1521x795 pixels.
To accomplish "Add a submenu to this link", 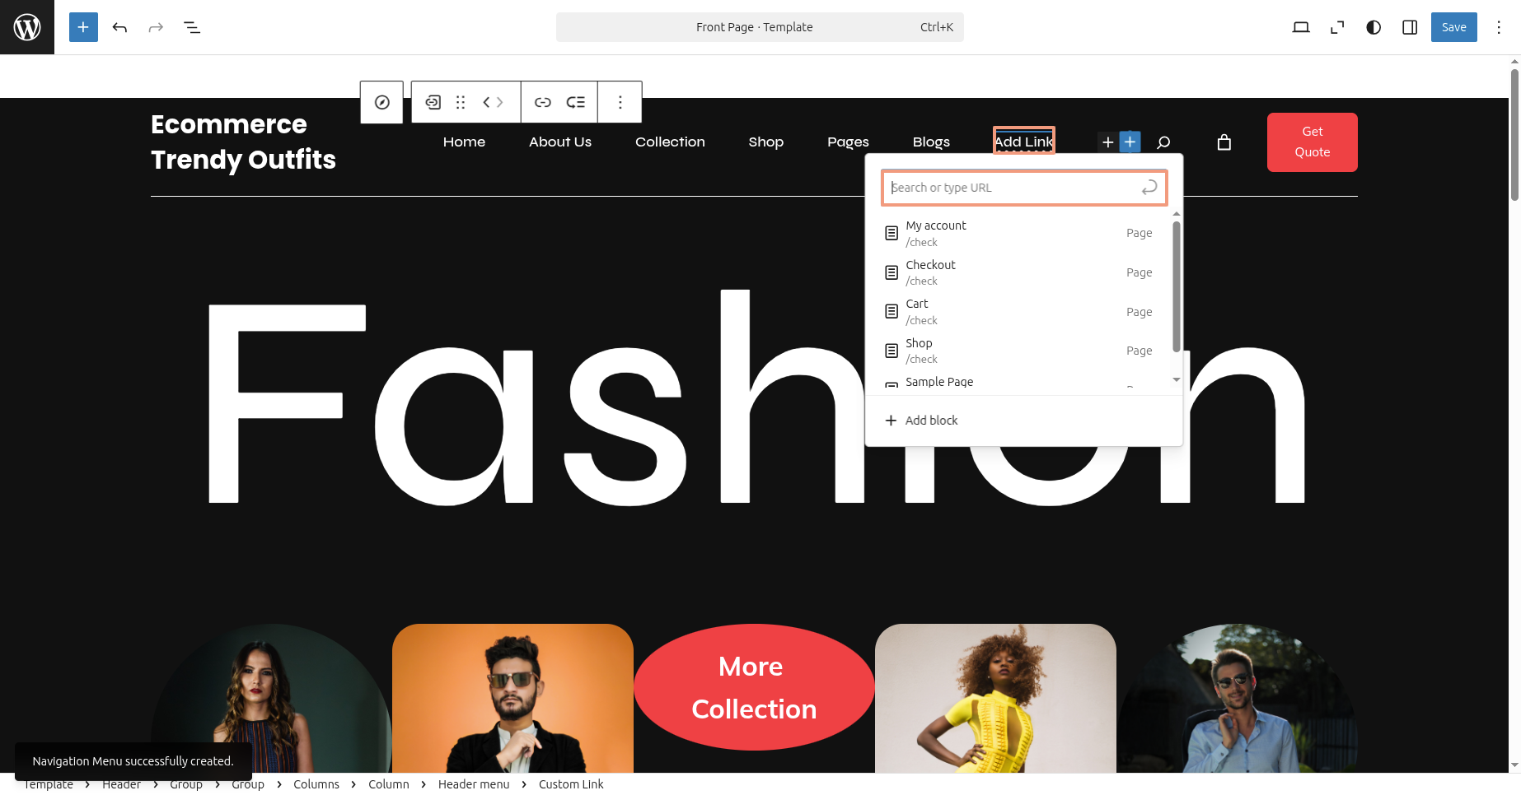I will [x=576, y=102].
